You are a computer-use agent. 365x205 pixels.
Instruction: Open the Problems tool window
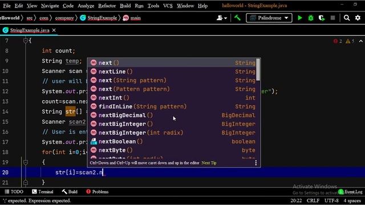pos(98,192)
